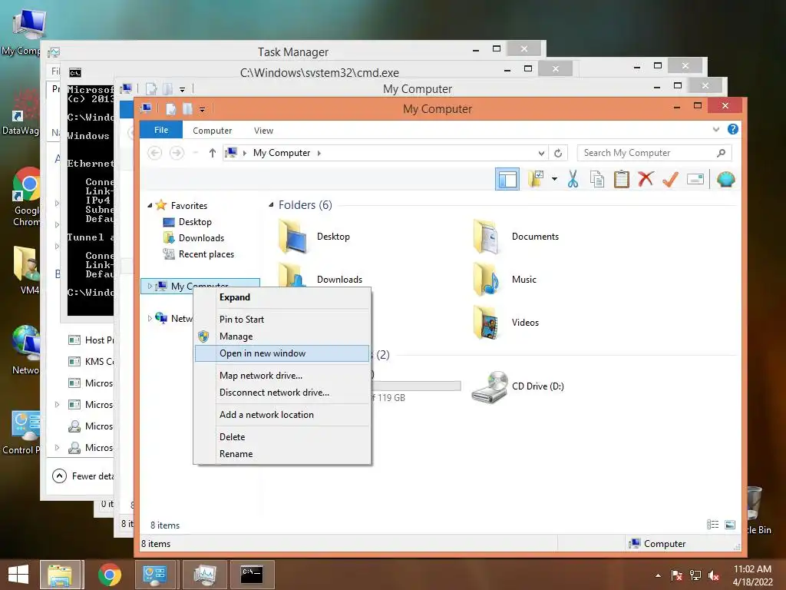Open the cmd.exe taskbar icon
Image resolution: width=786 pixels, height=590 pixels.
[x=252, y=575]
